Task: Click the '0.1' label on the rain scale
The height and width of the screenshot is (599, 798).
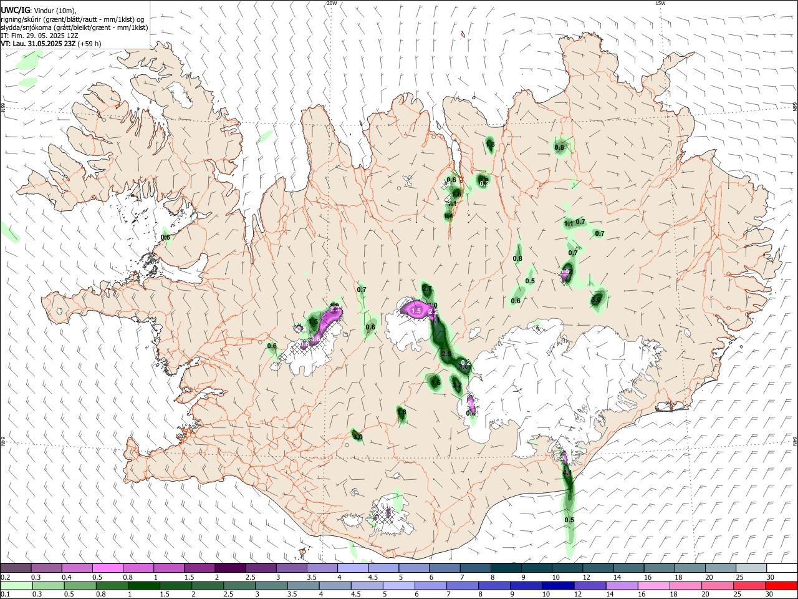Action: [x=4, y=595]
